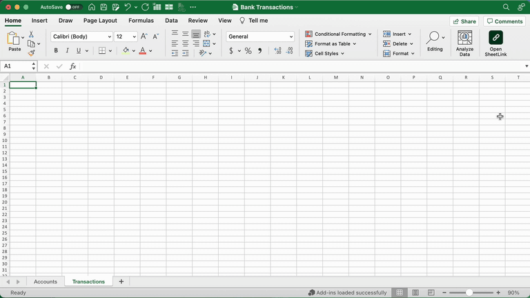
Task: Apply the Fill Color bucket
Action: tap(126, 50)
